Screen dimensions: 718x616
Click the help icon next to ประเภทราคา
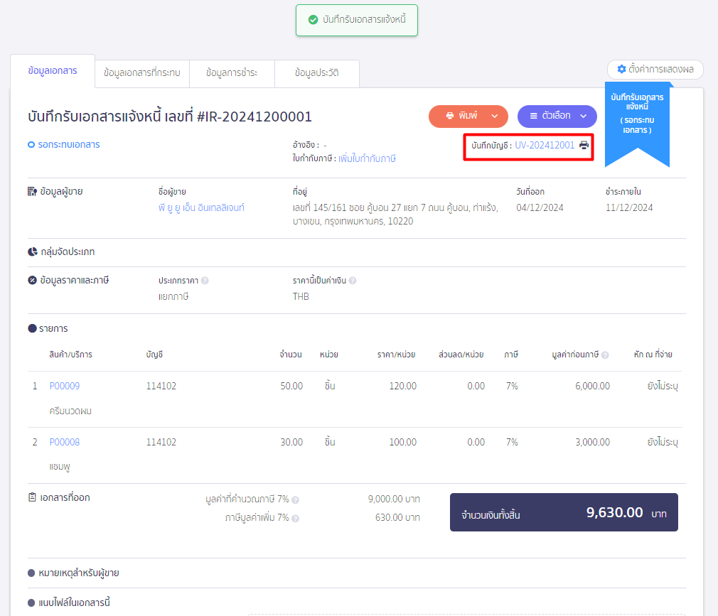tap(205, 281)
